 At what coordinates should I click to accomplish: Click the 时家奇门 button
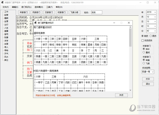pos(62,12)
